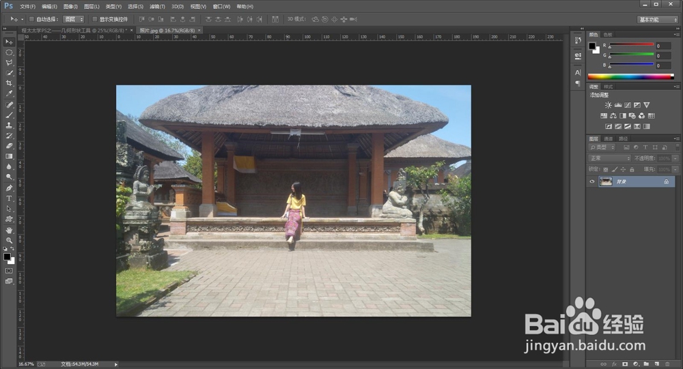Image resolution: width=683 pixels, height=369 pixels.
Task: Open the 文件(F) menu
Action: click(27, 7)
